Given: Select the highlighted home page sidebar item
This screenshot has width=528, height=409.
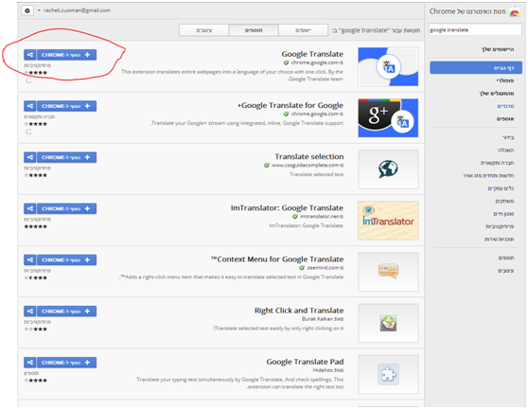Looking at the screenshot, I should [476, 68].
